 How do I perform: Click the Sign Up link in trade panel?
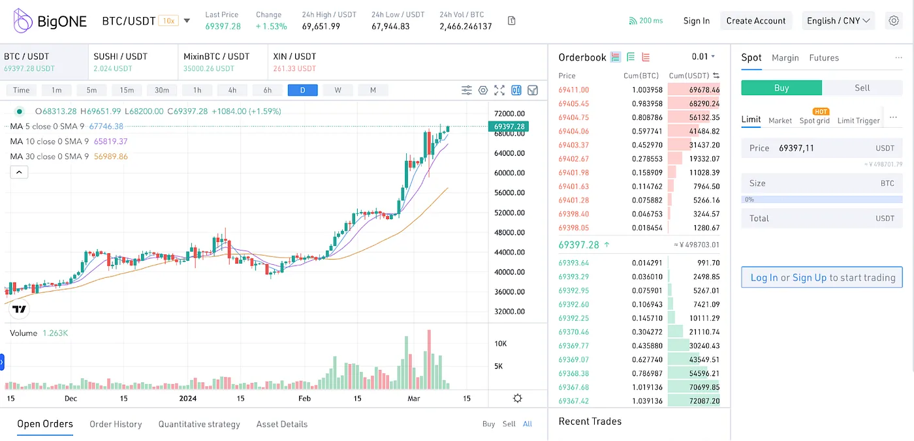pyautogui.click(x=810, y=278)
